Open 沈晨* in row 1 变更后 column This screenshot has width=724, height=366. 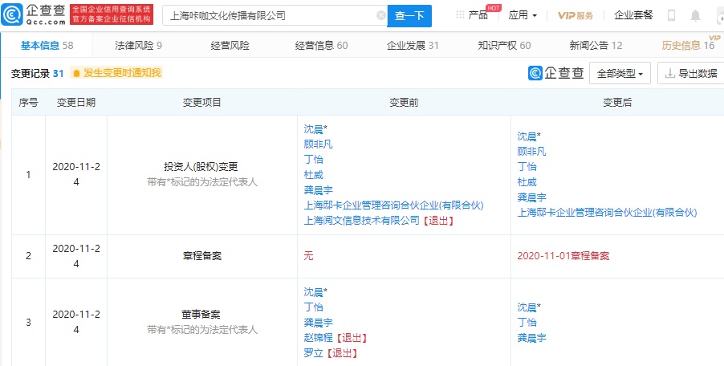(529, 136)
